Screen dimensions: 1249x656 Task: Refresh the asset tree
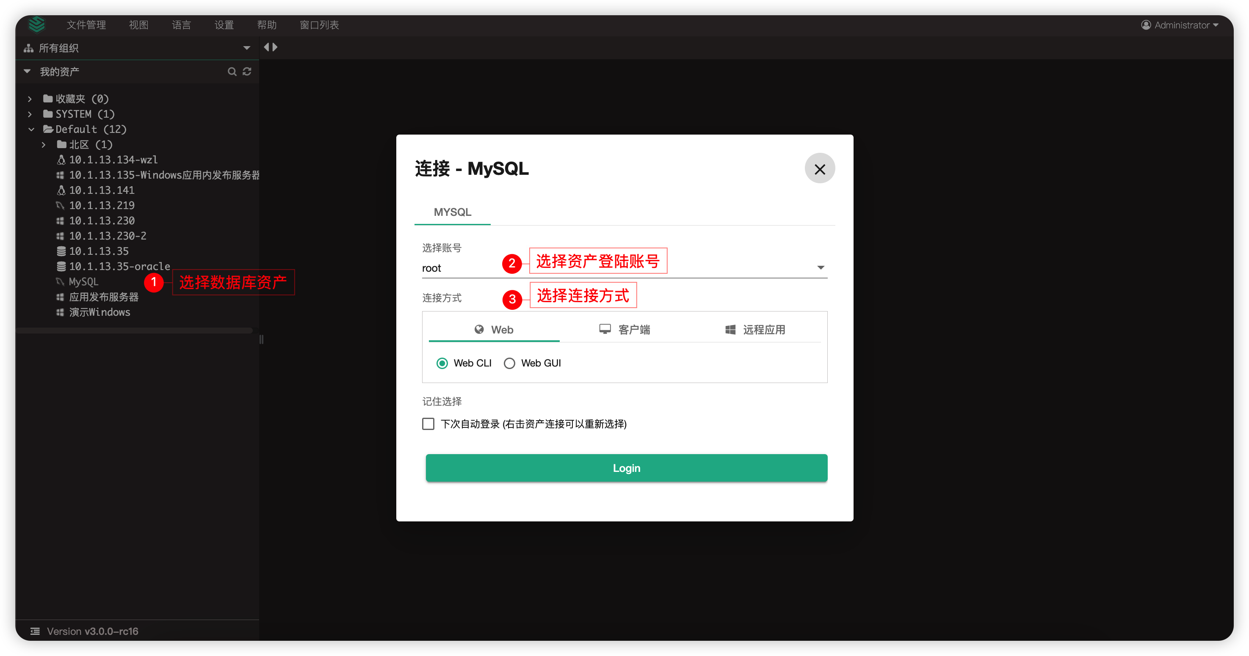coord(247,72)
